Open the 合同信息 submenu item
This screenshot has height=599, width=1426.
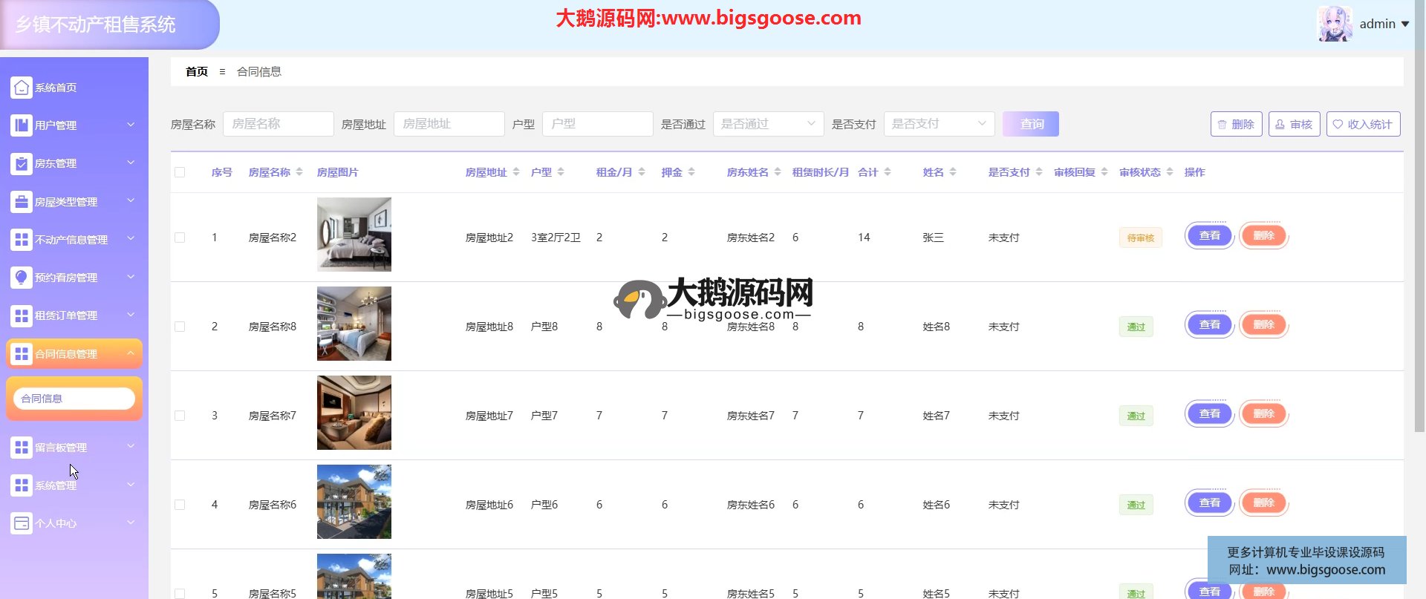pos(74,399)
